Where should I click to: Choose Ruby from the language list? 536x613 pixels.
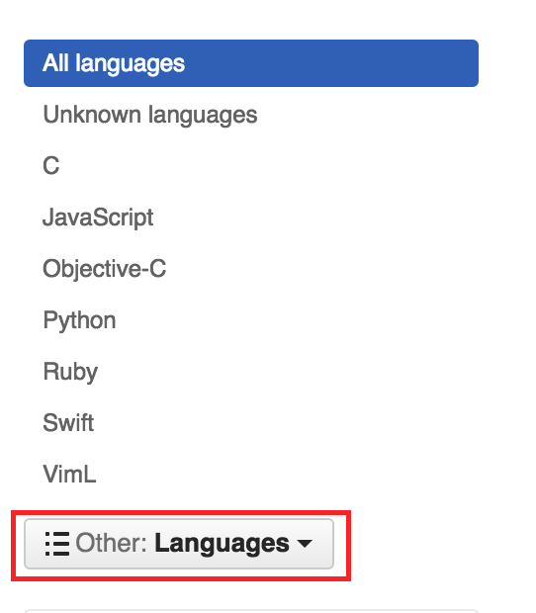pos(70,372)
